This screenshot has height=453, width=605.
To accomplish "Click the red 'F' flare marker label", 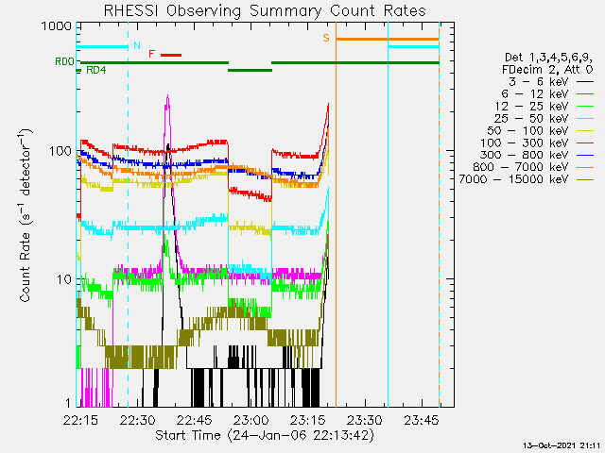I will tap(152, 54).
